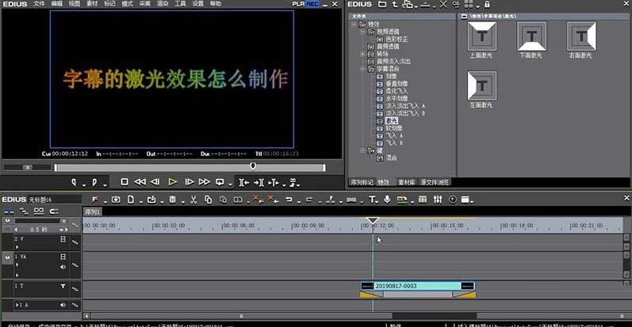The width and height of the screenshot is (632, 327).
Task: Click the new sequence page icon
Action: click(x=131, y=200)
